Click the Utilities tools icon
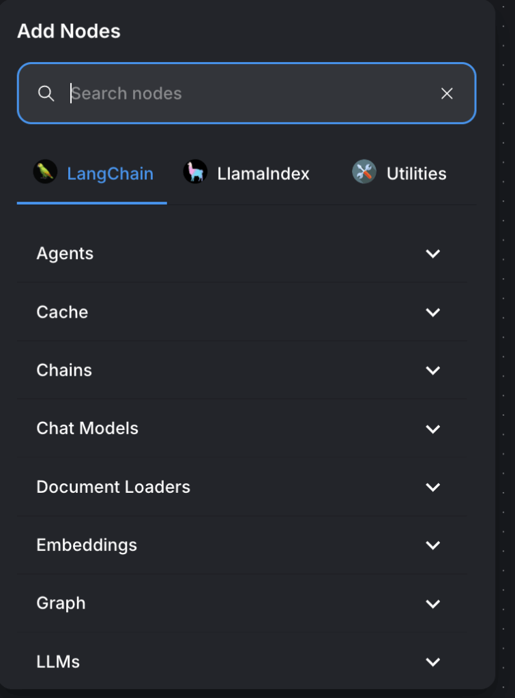This screenshot has width=515, height=698. tap(364, 172)
